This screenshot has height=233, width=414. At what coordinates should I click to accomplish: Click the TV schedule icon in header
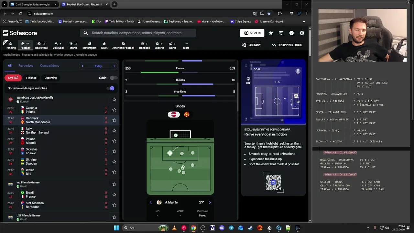281,33
